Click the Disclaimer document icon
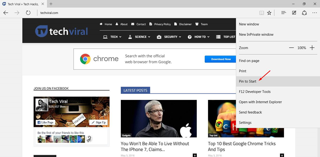The image size is (320, 157). (x=176, y=24)
